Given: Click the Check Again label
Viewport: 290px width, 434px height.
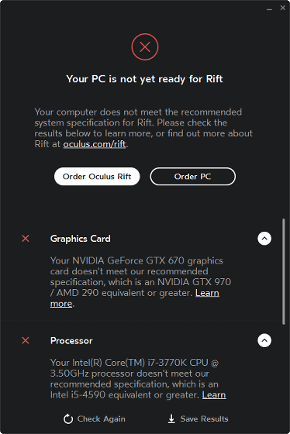Looking at the screenshot, I should coord(101,419).
